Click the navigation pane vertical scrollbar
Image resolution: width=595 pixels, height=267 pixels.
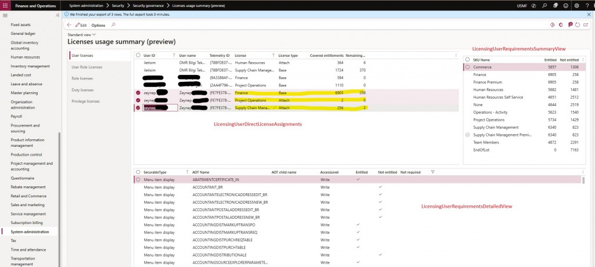(59, 199)
